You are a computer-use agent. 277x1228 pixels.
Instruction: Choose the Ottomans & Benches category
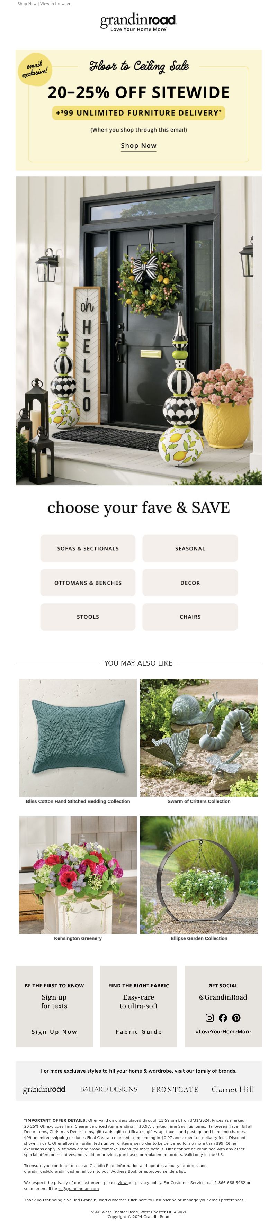pyautogui.click(x=88, y=583)
